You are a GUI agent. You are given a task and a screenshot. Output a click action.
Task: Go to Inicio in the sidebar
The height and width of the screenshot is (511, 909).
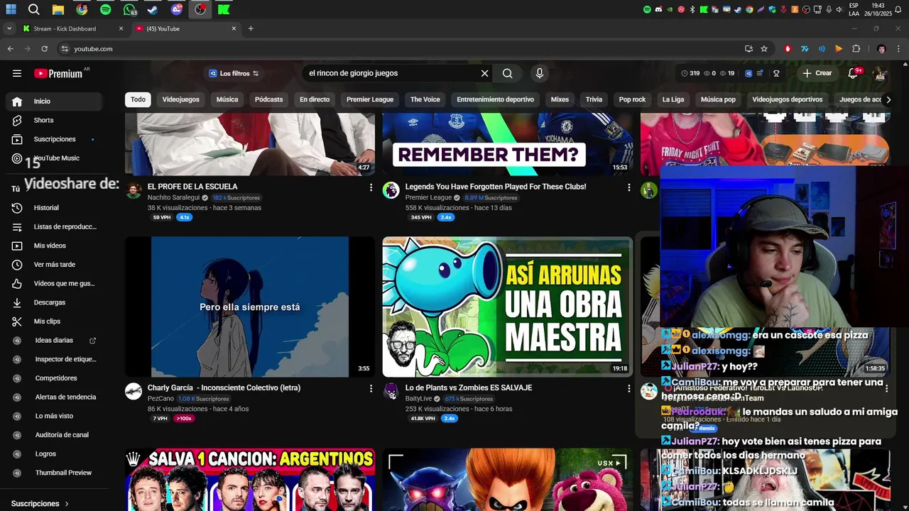click(55, 101)
